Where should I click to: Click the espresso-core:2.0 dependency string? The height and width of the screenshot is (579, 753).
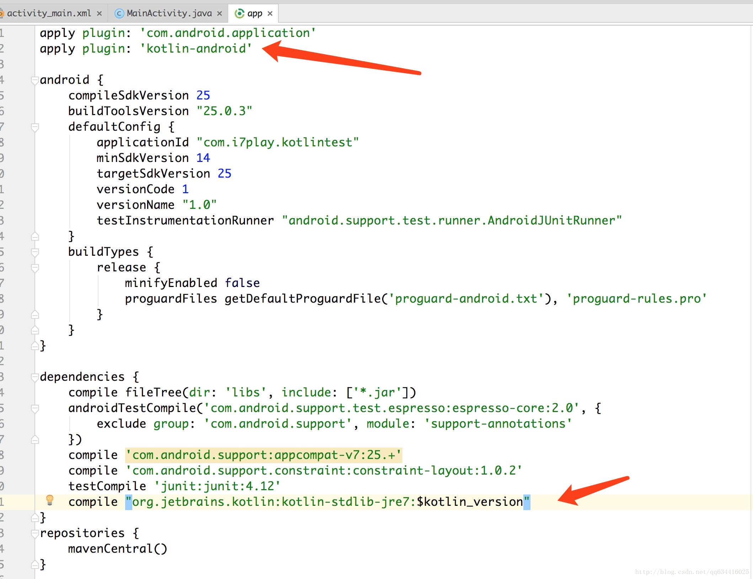click(x=391, y=408)
